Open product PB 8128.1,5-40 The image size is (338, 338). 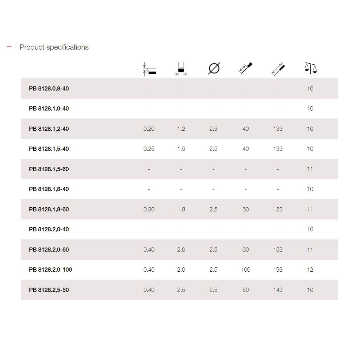coord(49,149)
